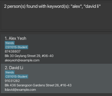Click the CS1101S-Student tag under Alex Yeoh
The image size is (112, 96).
(16, 47)
